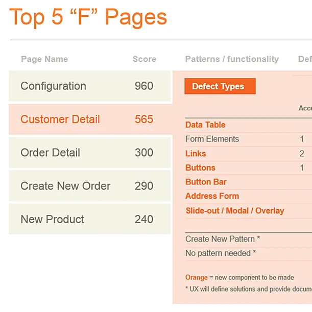Click the No pattern needed row
This screenshot has height=312, width=312.
tap(249, 253)
